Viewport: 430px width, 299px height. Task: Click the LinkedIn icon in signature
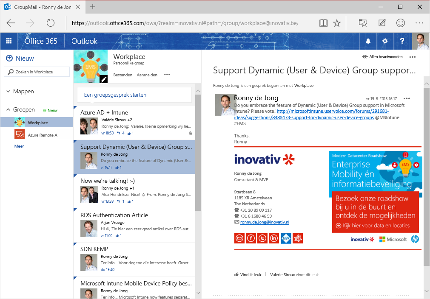(x=274, y=238)
